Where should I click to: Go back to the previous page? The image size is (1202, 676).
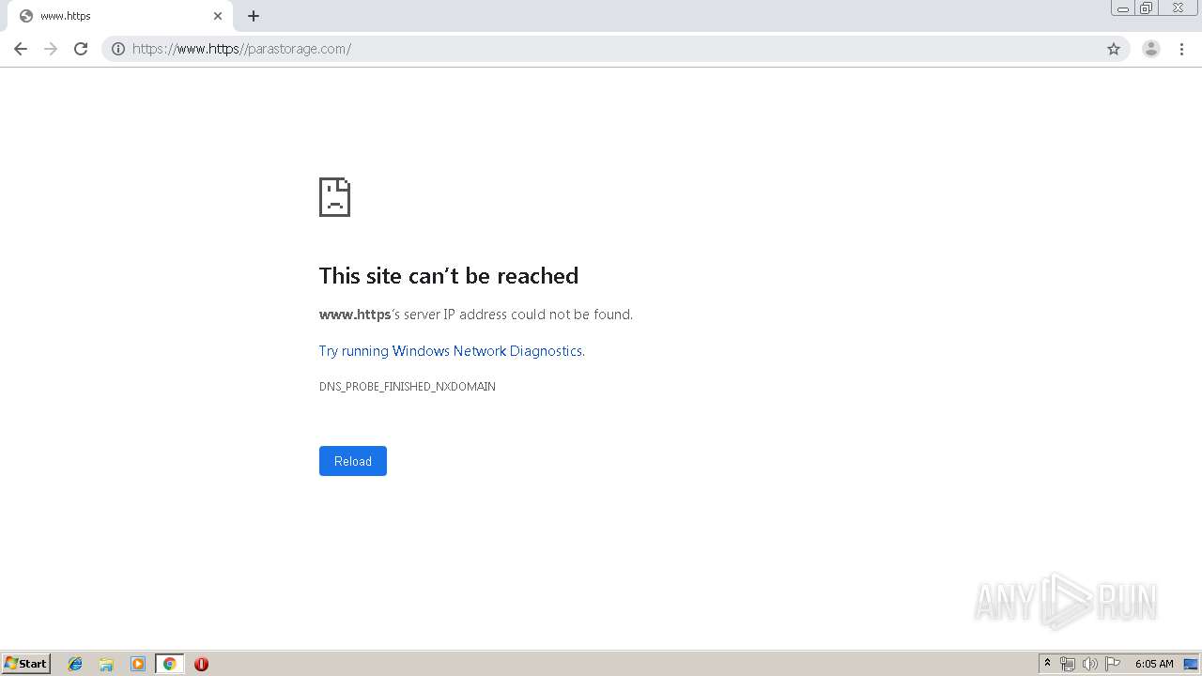(21, 49)
